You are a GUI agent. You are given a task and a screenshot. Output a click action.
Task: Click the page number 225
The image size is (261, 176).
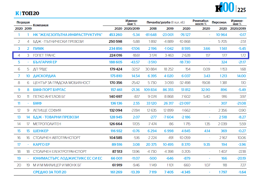(x=241, y=10)
